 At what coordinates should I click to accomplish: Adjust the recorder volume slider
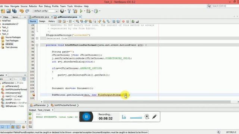click(136, 118)
